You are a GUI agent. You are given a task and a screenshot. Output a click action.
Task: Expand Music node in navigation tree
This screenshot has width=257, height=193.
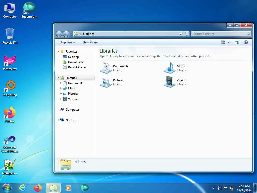[61, 88]
